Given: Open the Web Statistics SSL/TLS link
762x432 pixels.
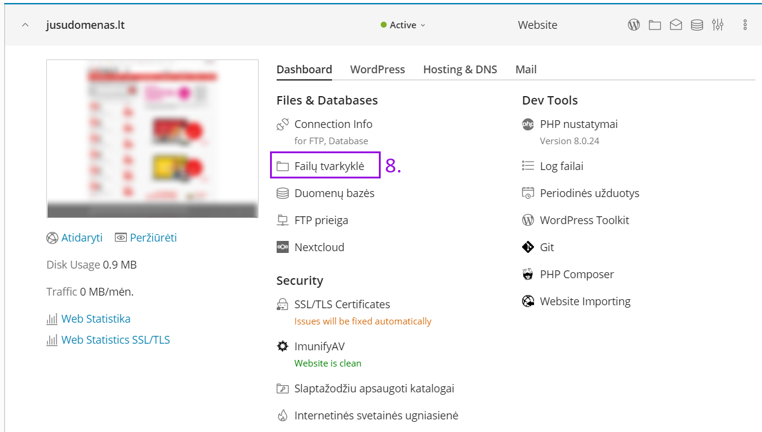Looking at the screenshot, I should click(x=115, y=340).
